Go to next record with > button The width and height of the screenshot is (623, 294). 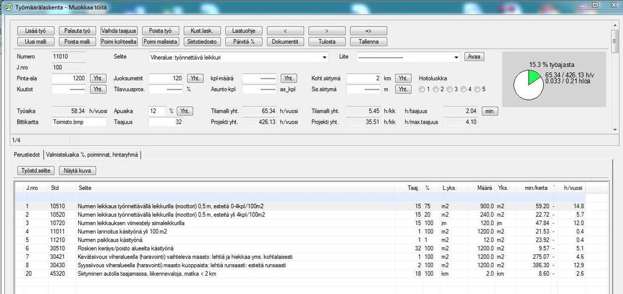click(327, 31)
